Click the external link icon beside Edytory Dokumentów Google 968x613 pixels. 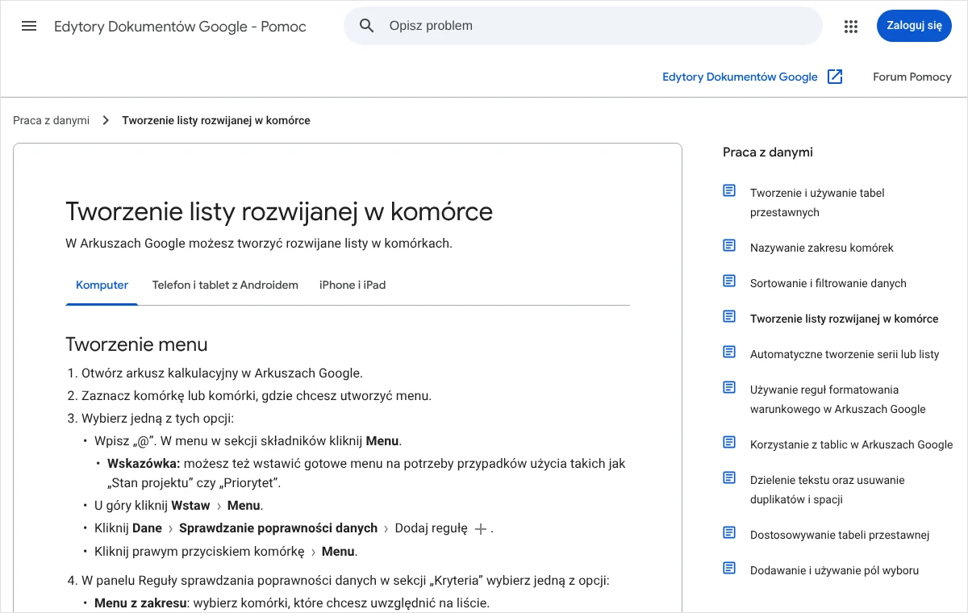tap(836, 77)
